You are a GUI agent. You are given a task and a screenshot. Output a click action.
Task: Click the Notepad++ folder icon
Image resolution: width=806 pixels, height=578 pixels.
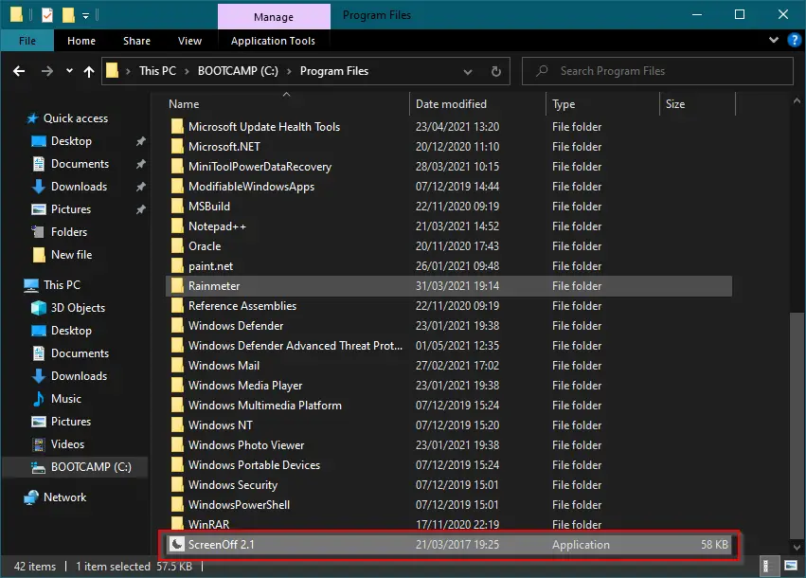(x=177, y=226)
